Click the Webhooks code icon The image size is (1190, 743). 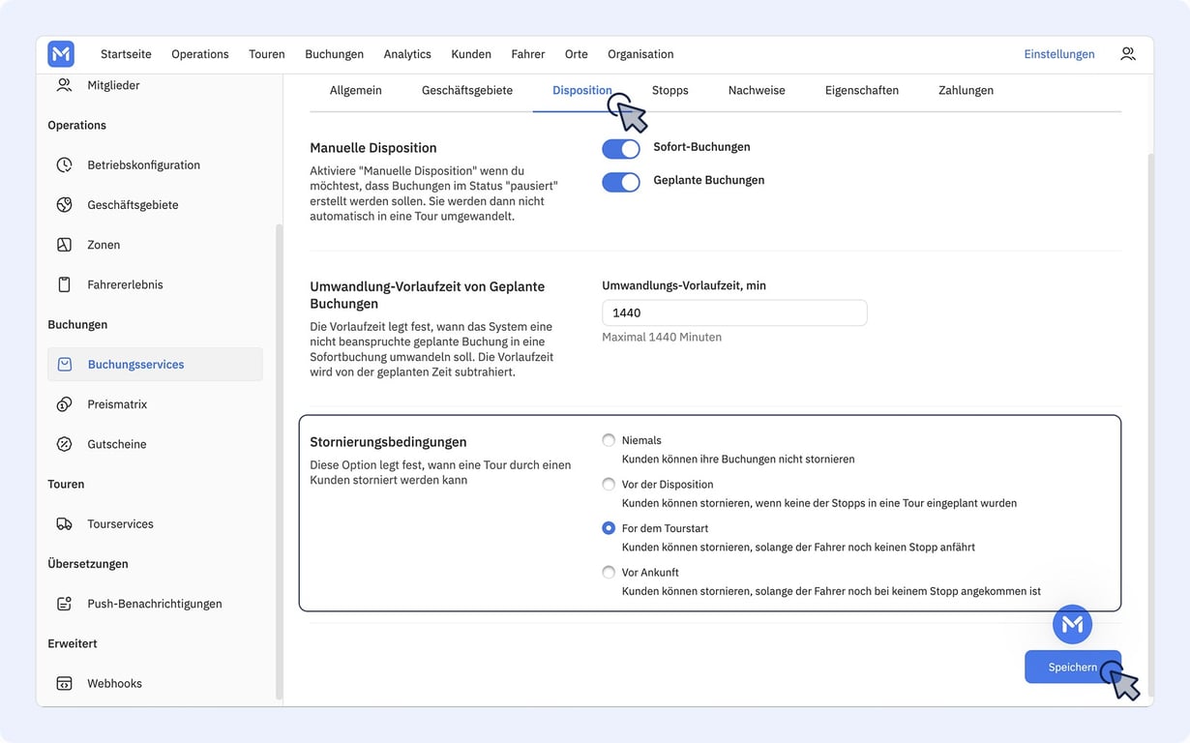click(x=64, y=683)
